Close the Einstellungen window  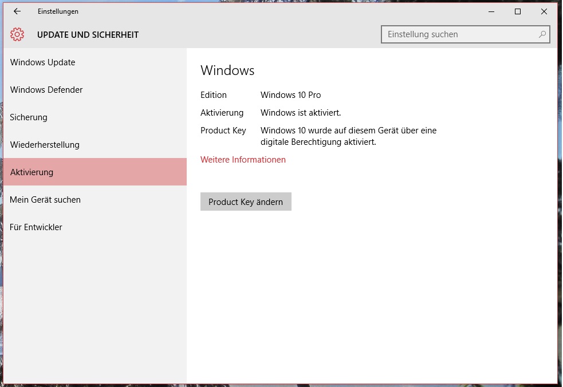click(x=544, y=11)
